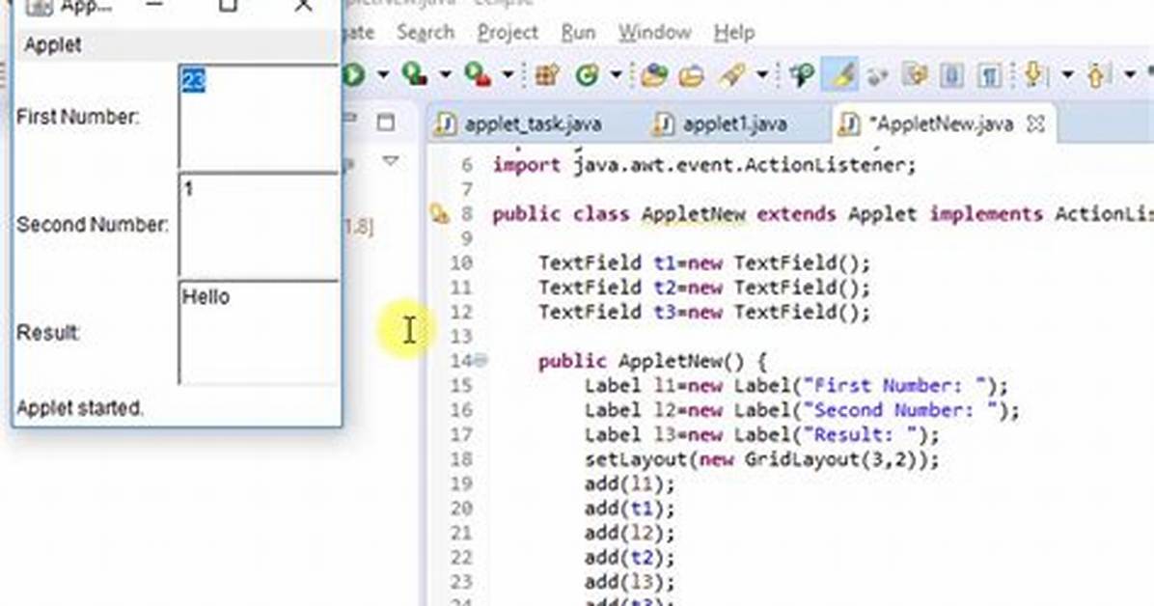Click the Next Annotation down-arrow icon

1034,74
